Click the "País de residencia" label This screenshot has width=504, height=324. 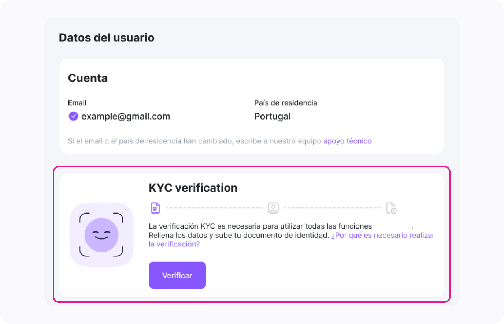(286, 103)
